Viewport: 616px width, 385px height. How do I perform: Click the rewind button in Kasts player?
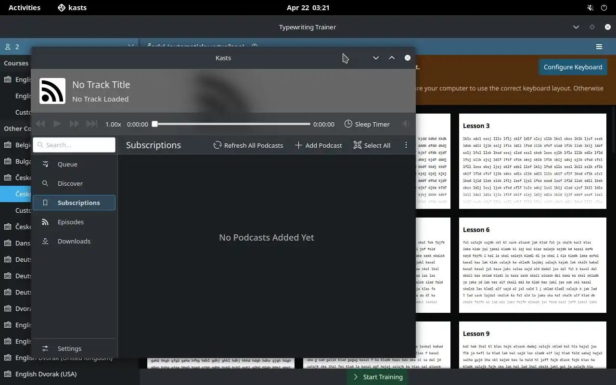coord(40,124)
